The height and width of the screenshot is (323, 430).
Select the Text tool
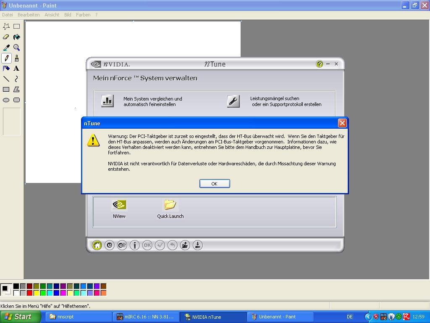click(x=17, y=69)
